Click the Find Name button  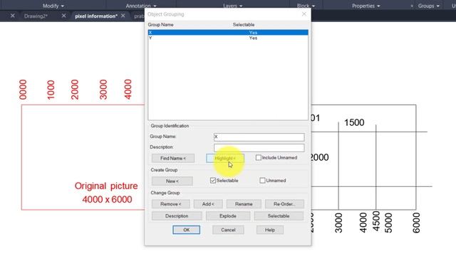pyautogui.click(x=173, y=158)
